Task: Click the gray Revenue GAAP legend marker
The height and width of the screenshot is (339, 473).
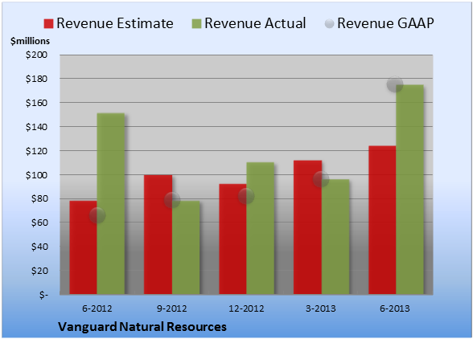Action: (329, 23)
